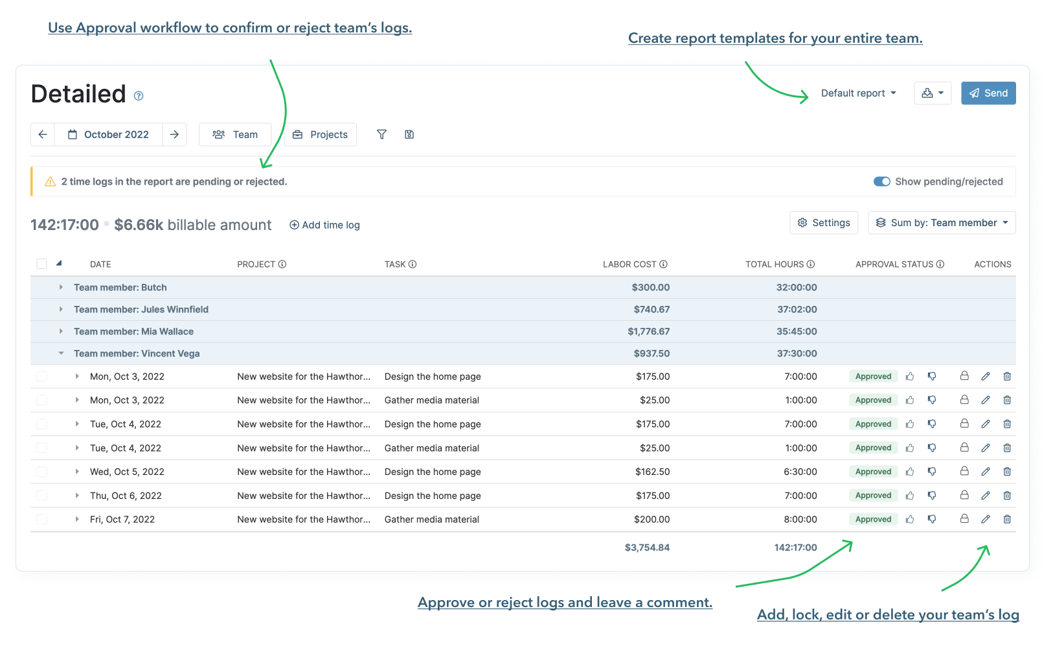Open the filter funnel icon
The width and height of the screenshot is (1053, 648).
382,134
